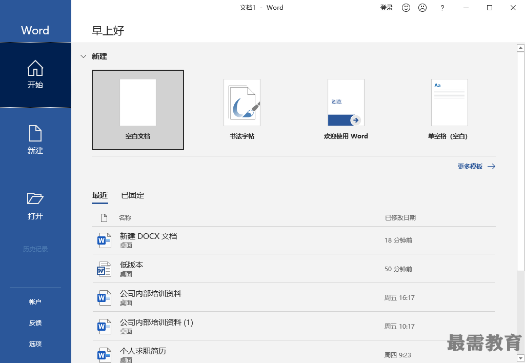Go to the 新建 new document page
525x363 pixels.
coord(35,140)
